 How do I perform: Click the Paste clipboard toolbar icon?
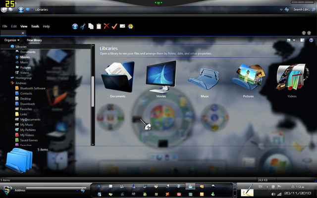click(99, 26)
